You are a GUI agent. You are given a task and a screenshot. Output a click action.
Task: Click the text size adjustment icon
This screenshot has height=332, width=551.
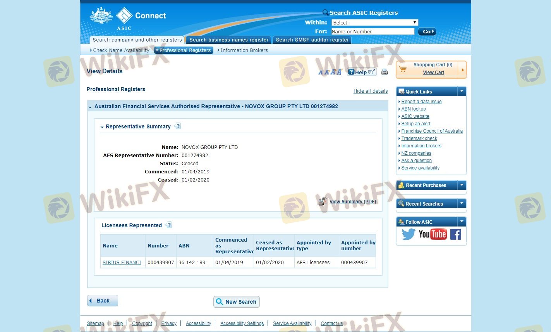pyautogui.click(x=330, y=72)
